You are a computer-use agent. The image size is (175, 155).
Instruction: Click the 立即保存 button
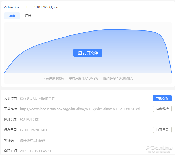162,98
